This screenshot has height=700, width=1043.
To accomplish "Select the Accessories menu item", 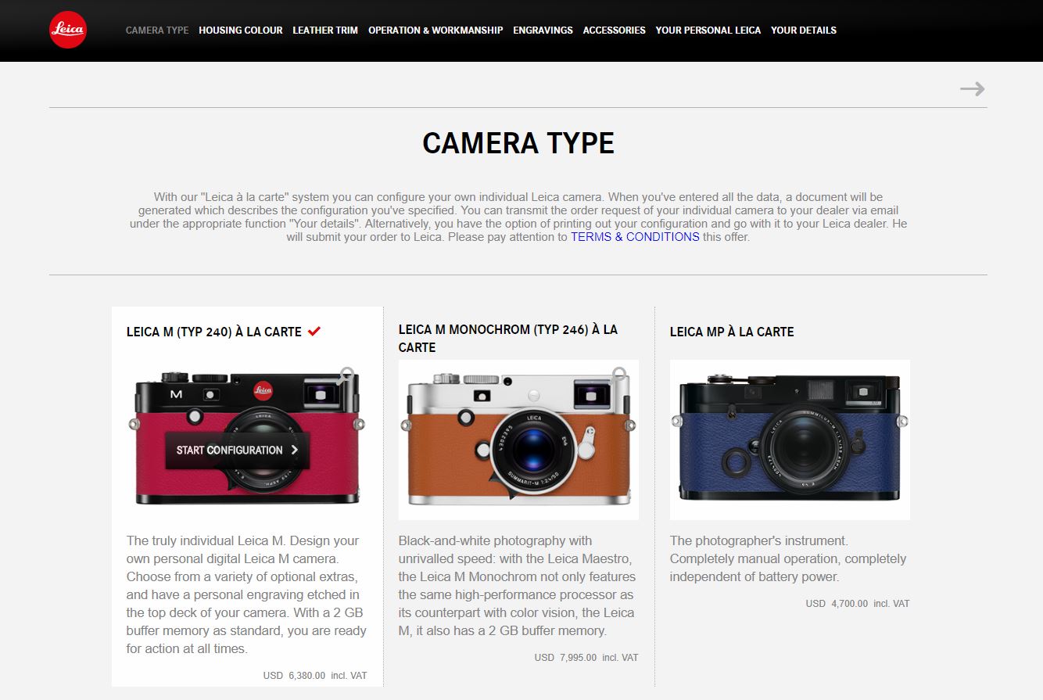I will coord(615,30).
